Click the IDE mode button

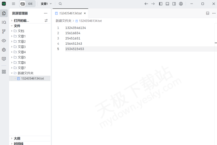[x=27, y=4]
